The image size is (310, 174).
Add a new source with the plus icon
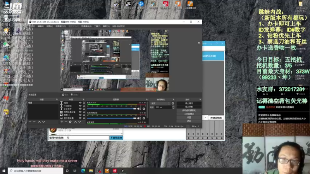(x=62, y=122)
